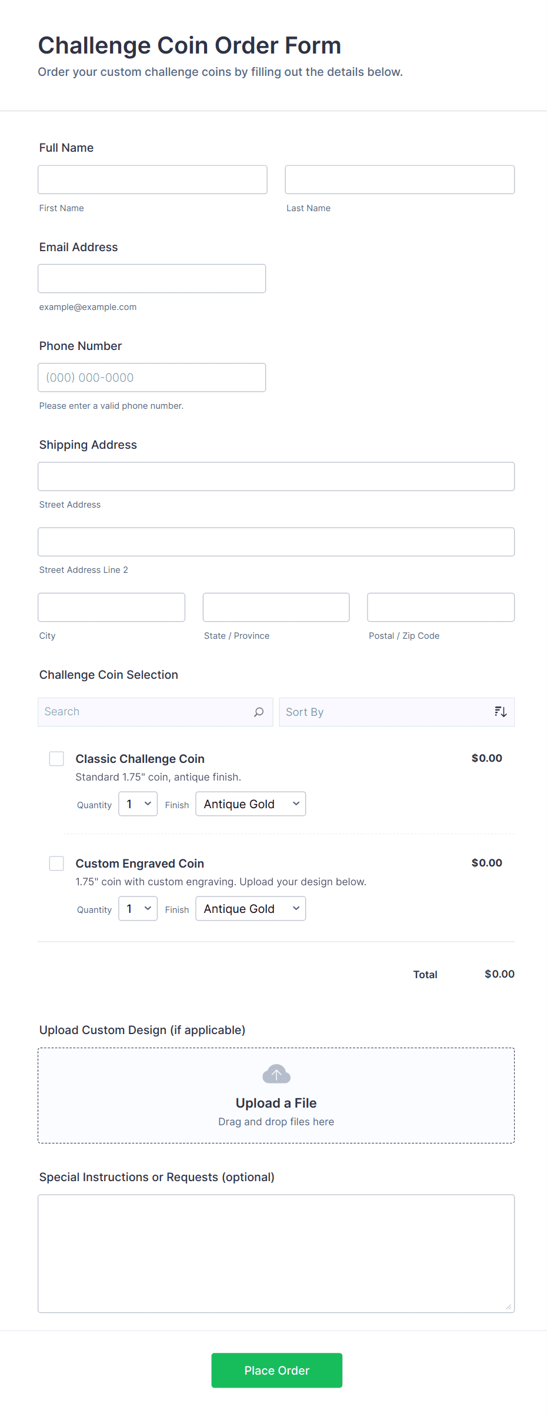The image size is (547, 1417).
Task: Click the Street Address input field
Action: 275,476
